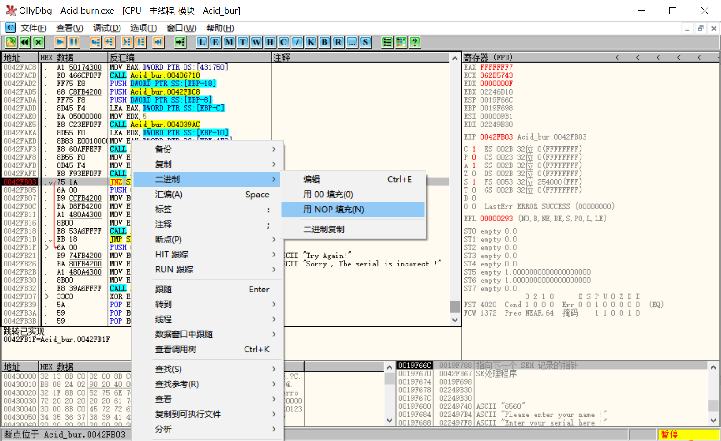The width and height of the screenshot is (721, 441).
Task: Select 注释 in the context menu
Action: point(207,225)
